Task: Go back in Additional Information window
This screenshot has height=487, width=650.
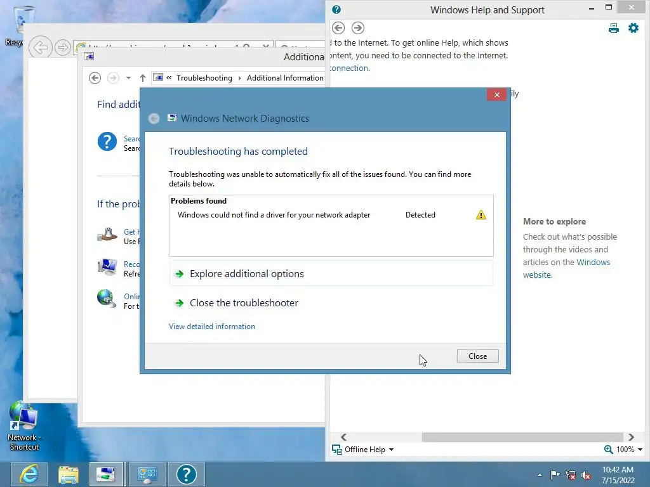Action: [x=95, y=78]
